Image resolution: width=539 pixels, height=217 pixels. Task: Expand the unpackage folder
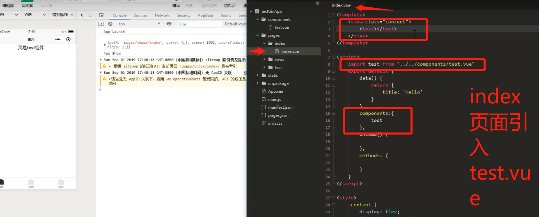pos(258,83)
